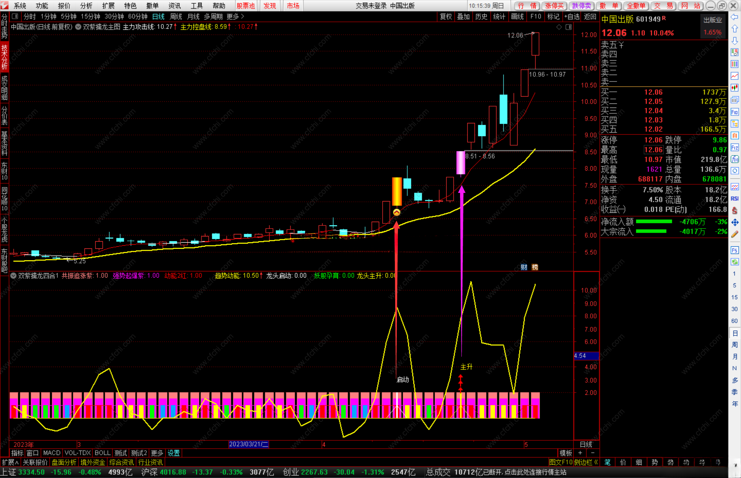Click the blue left-arrow back icon
This screenshot has height=478, width=741.
(x=734, y=17)
